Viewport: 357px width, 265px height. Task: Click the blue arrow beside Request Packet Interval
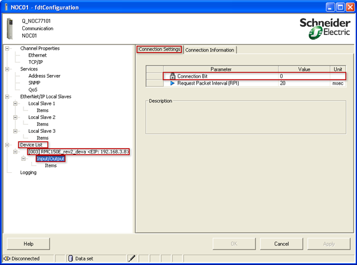click(172, 84)
